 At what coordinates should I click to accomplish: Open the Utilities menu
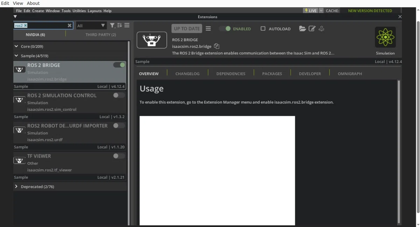[79, 11]
